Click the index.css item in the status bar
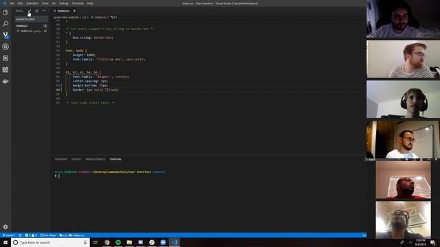Screen dimensions: 440x247 76,235
